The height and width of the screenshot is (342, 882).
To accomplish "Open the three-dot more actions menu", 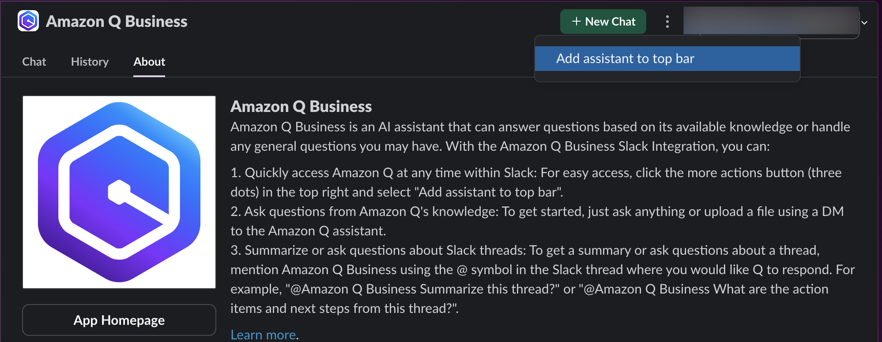I will click(x=667, y=22).
